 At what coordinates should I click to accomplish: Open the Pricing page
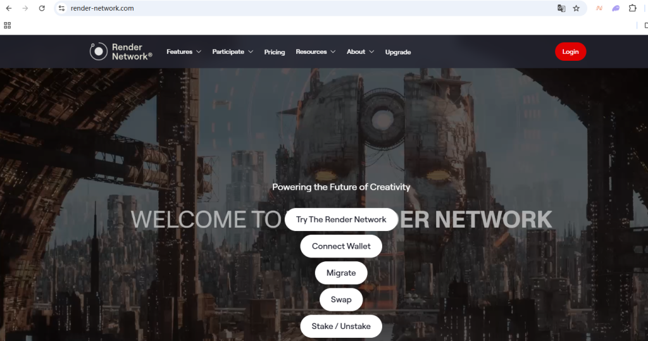tap(275, 52)
